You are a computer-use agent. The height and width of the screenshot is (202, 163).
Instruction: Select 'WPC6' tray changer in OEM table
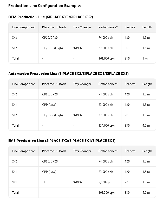coord(77,48)
